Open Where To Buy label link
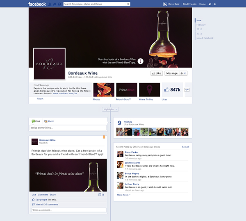This screenshot has height=221, width=246. pyautogui.click(x=146, y=99)
